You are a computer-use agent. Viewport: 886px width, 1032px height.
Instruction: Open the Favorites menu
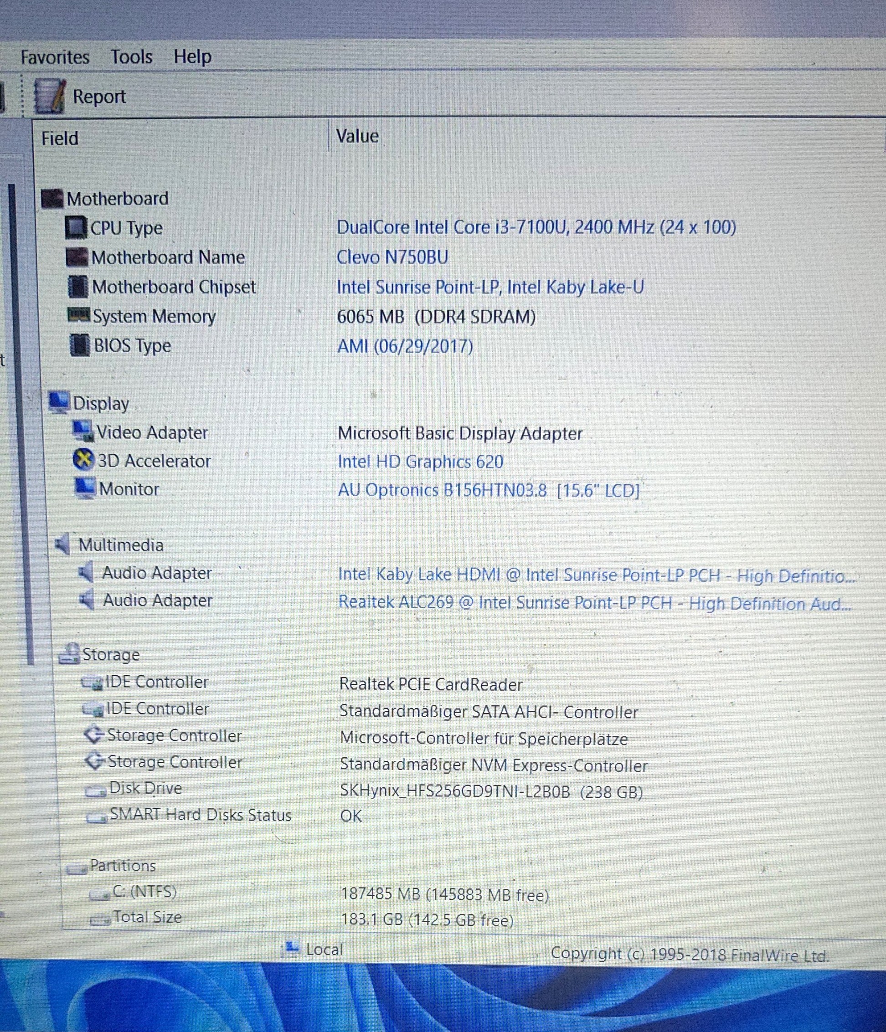click(55, 57)
